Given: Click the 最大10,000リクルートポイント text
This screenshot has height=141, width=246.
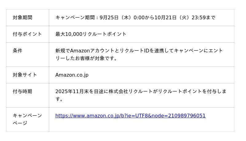Looking at the screenshot, I should coord(91,34).
